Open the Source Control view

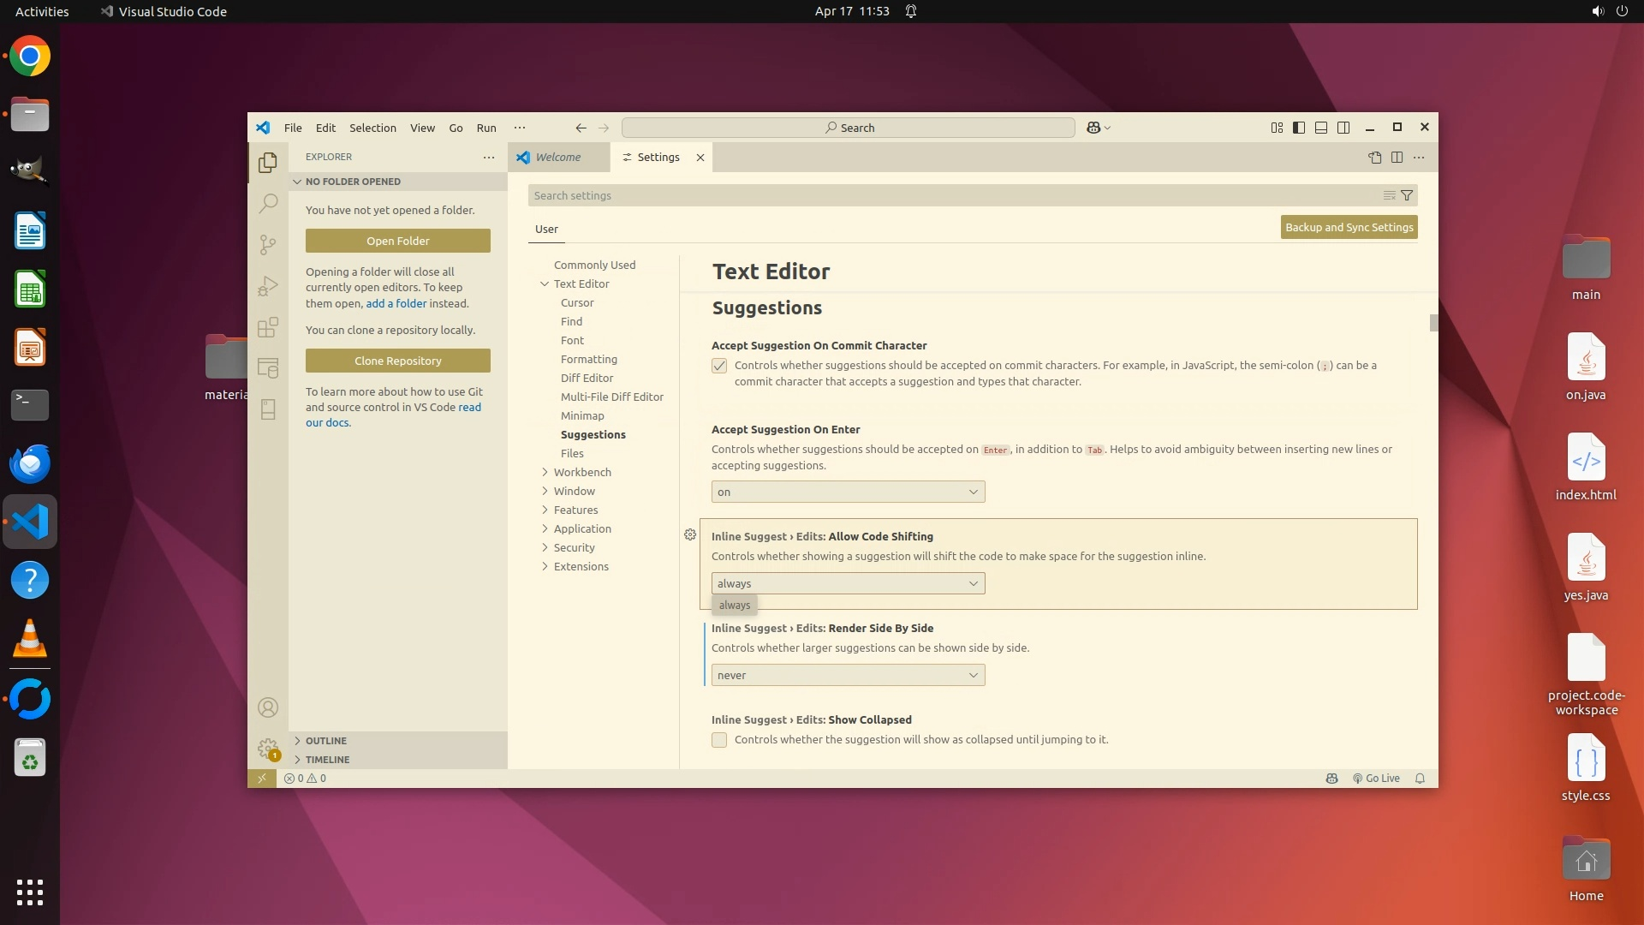268,245
